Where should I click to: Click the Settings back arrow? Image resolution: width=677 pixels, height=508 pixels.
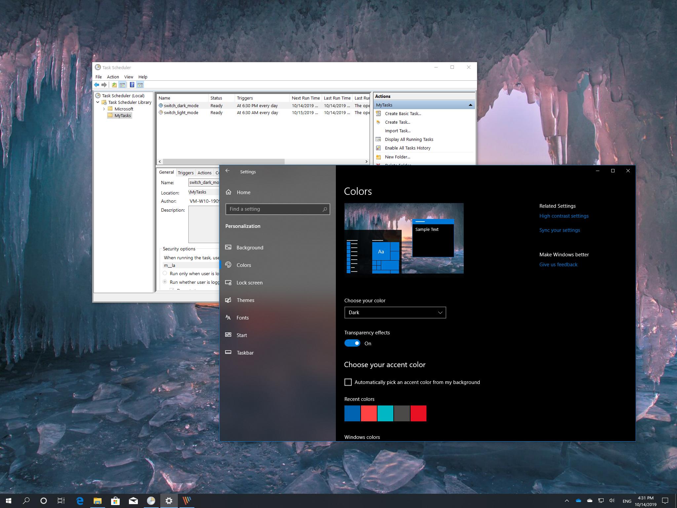(227, 171)
